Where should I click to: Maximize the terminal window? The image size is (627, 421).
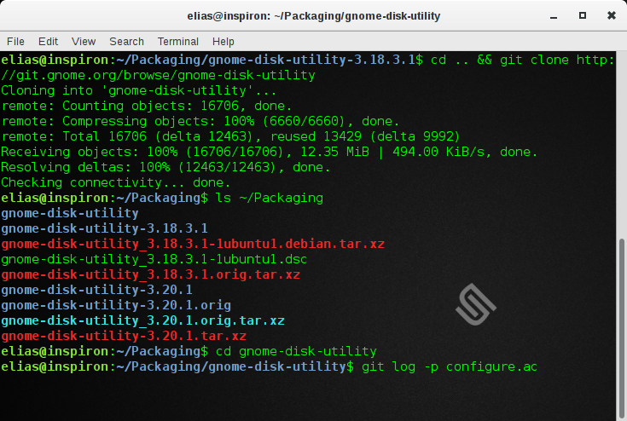tap(583, 15)
